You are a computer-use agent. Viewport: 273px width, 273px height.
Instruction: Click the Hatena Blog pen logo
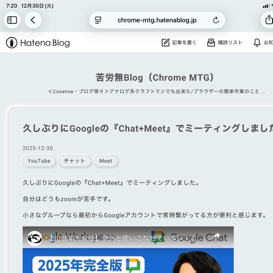point(12,43)
